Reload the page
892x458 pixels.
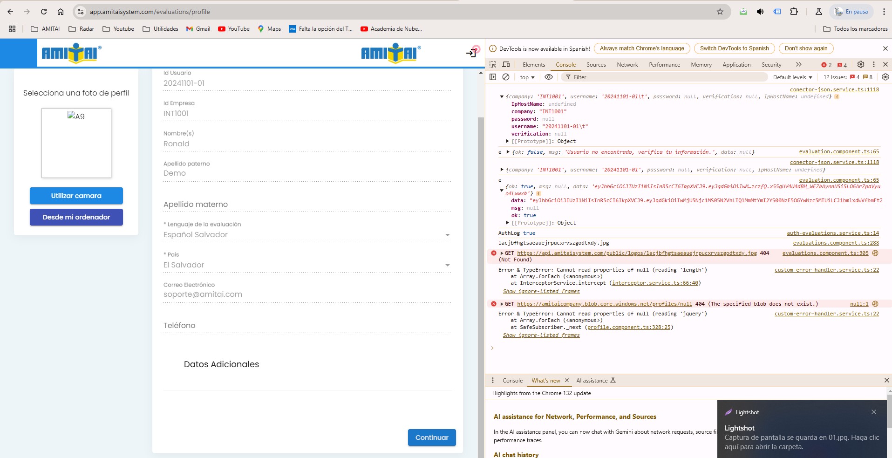tap(44, 12)
